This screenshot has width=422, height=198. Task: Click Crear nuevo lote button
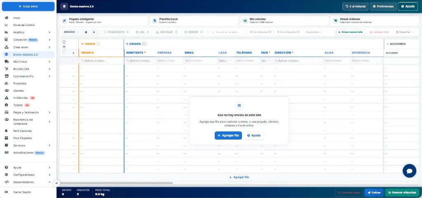click(x=350, y=32)
